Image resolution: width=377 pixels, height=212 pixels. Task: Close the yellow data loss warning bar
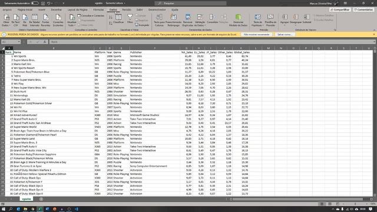click(x=374, y=35)
